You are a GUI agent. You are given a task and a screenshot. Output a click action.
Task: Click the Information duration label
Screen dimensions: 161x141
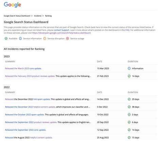[138, 68]
